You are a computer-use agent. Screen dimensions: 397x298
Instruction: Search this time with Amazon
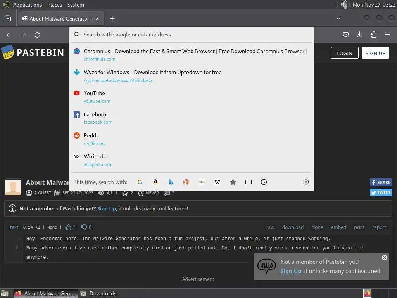[x=155, y=182]
